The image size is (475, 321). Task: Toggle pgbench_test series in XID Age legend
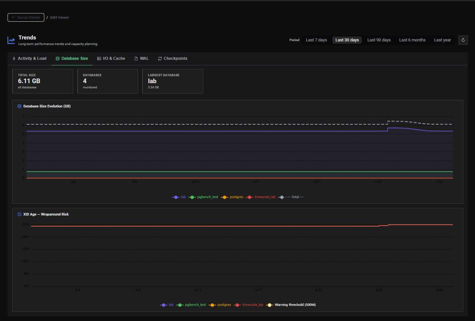191,305
